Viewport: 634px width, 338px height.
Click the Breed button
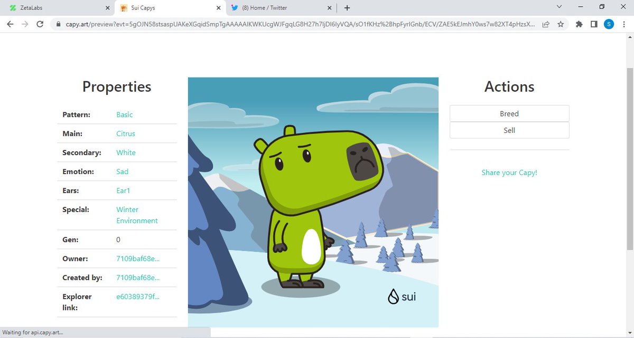(509, 113)
